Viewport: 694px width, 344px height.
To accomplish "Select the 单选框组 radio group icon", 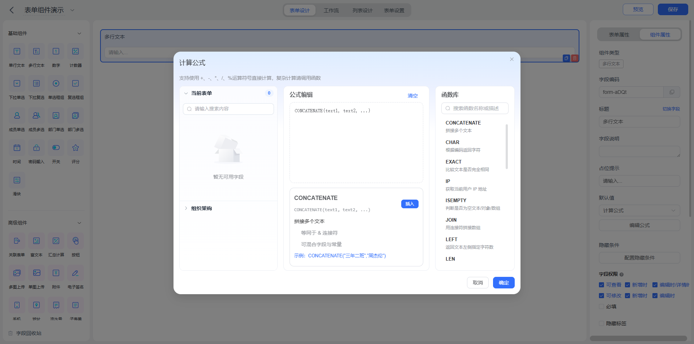I will (x=56, y=83).
